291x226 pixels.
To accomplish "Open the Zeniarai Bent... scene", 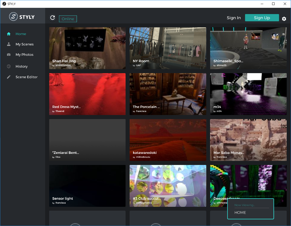I will click(88, 140).
